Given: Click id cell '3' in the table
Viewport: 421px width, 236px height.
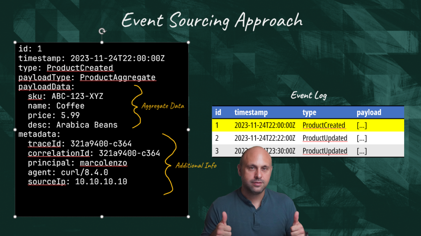Looking at the screenshot, I should pyautogui.click(x=217, y=151).
